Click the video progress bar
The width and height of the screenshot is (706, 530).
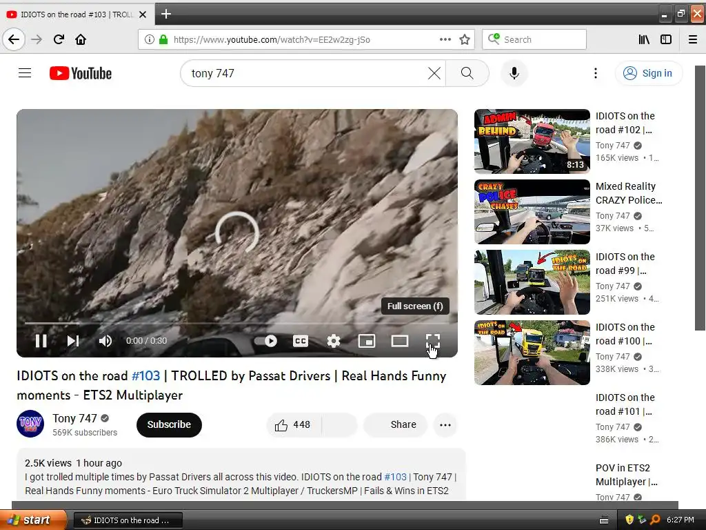point(237,323)
